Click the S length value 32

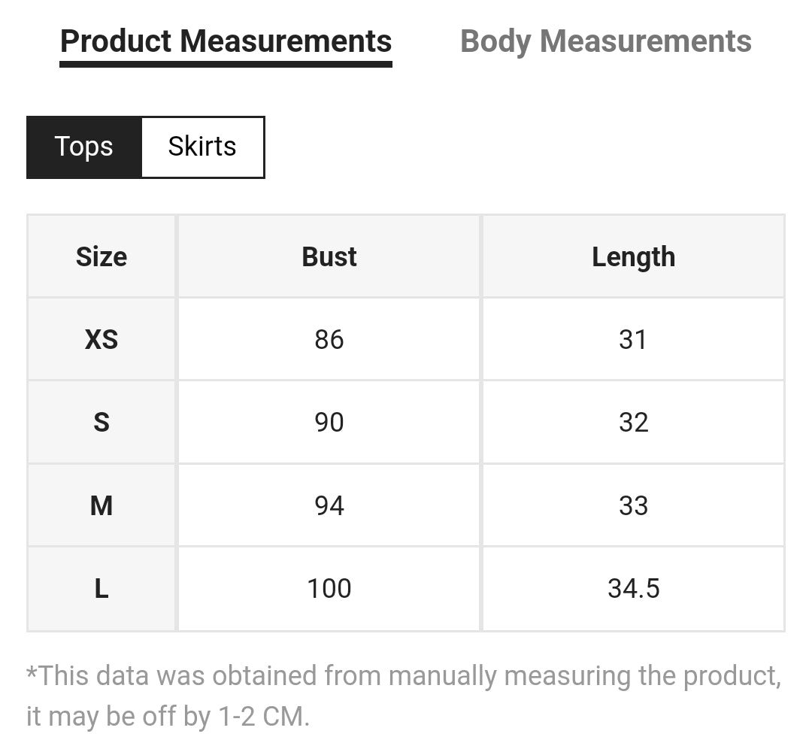(633, 423)
